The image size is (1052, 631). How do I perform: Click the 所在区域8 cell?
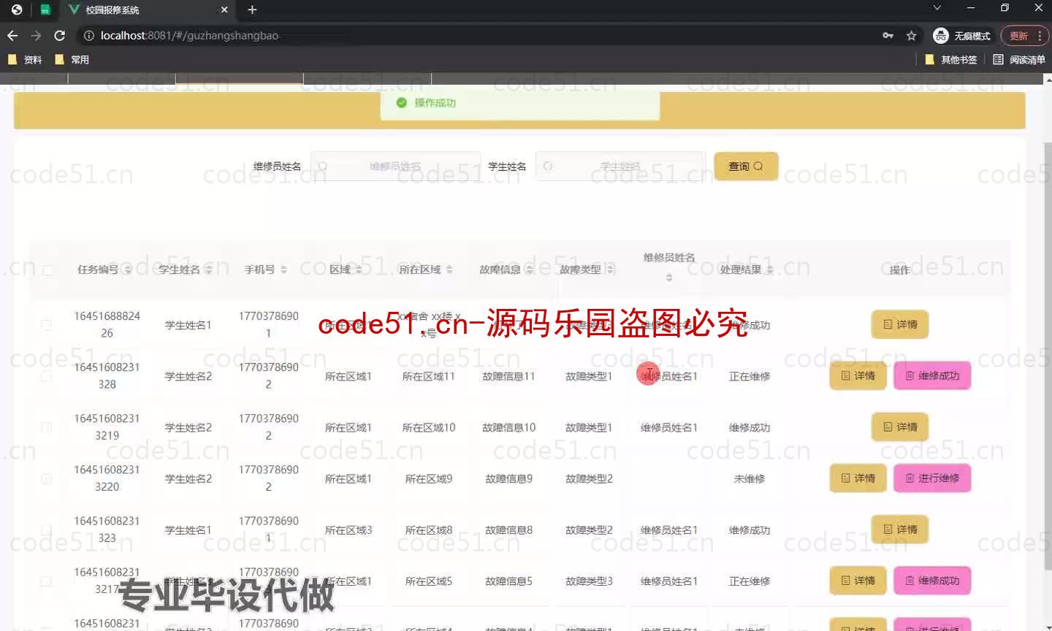[x=429, y=529]
